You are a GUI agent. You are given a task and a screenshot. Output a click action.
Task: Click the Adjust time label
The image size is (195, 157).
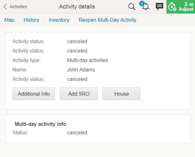[x=186, y=9]
